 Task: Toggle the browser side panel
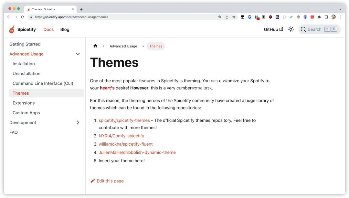tap(326, 17)
